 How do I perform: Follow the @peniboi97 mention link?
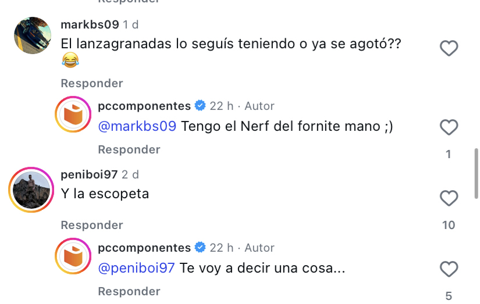pyautogui.click(x=136, y=268)
